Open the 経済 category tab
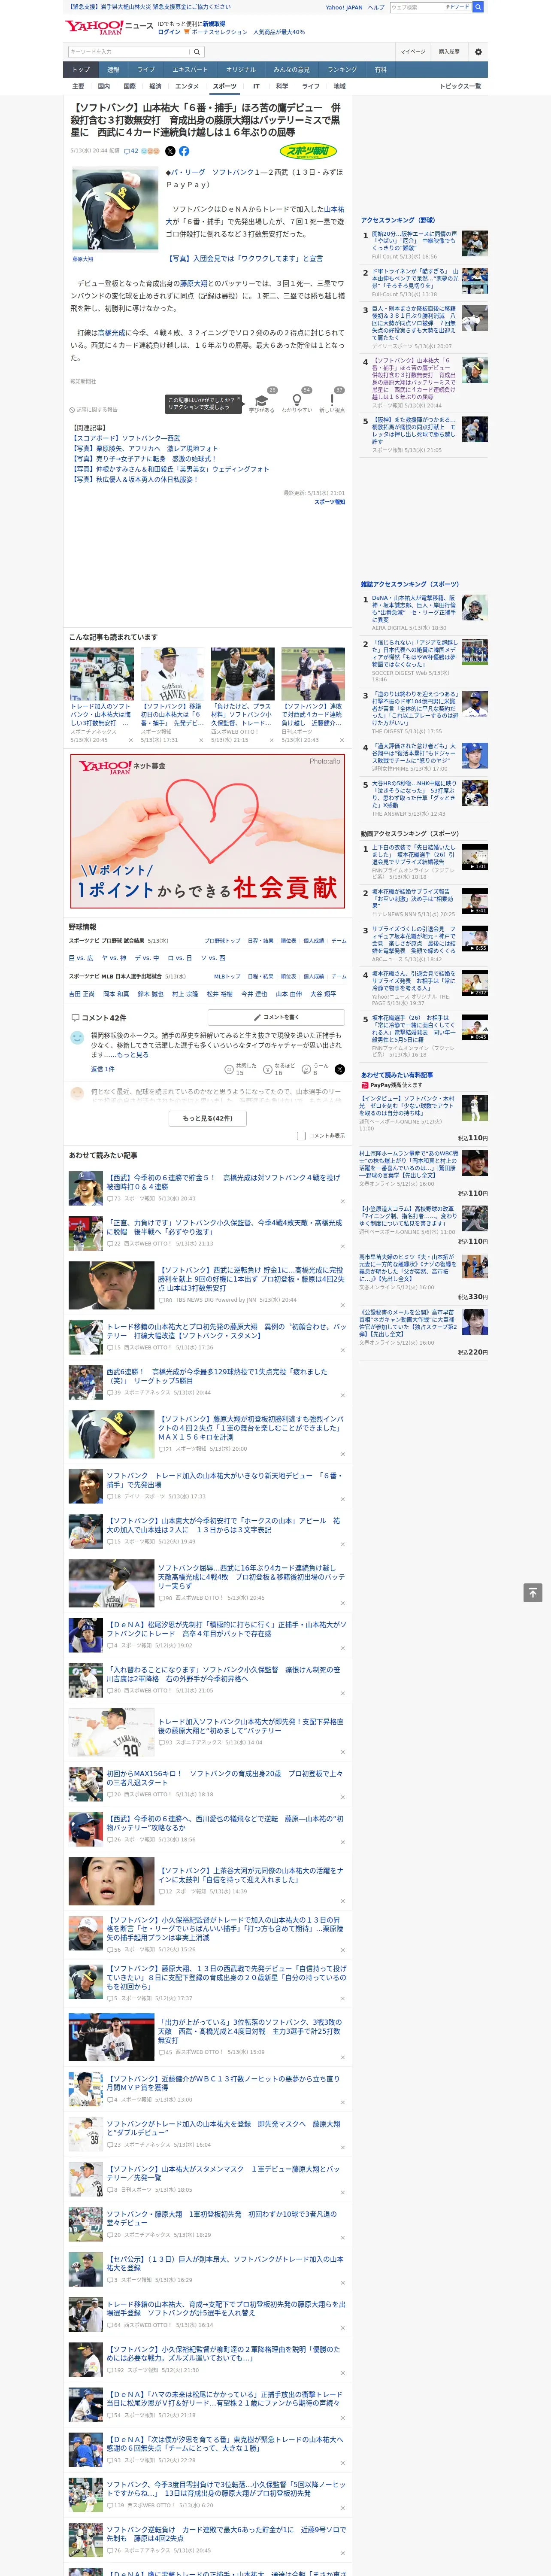551x2576 pixels. coord(155,87)
